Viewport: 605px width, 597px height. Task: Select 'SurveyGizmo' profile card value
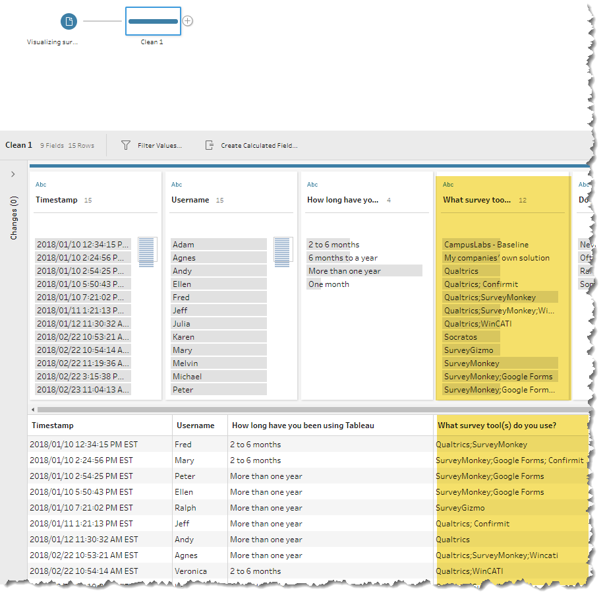pos(471,350)
